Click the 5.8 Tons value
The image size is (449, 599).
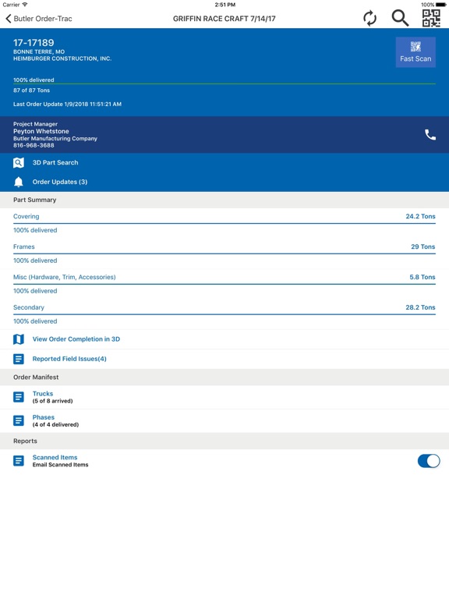click(x=422, y=277)
